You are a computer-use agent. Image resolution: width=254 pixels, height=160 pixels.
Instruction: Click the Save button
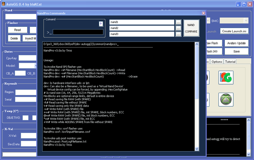point(236,51)
